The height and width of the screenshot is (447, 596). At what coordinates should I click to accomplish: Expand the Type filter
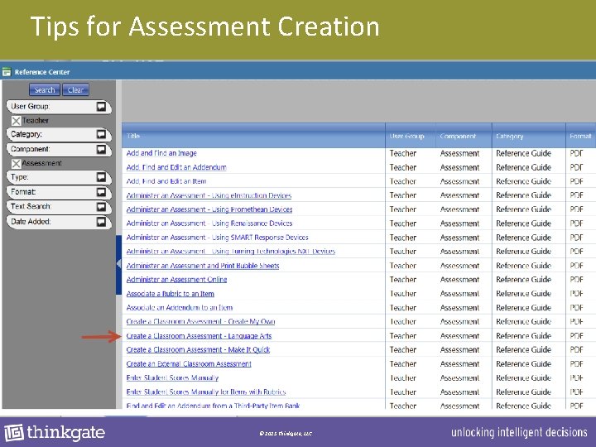(101, 177)
